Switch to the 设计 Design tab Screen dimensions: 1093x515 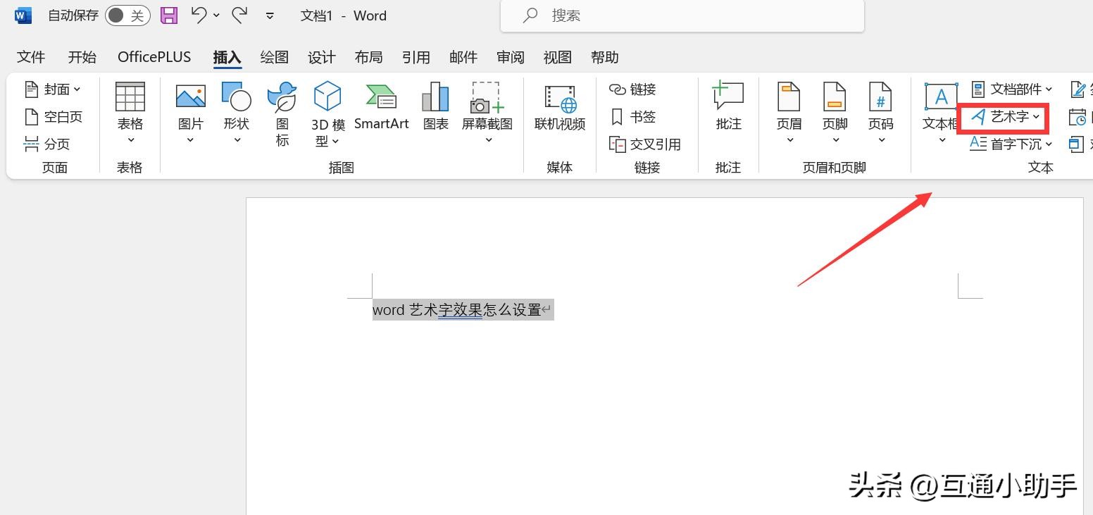click(322, 58)
